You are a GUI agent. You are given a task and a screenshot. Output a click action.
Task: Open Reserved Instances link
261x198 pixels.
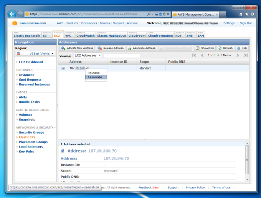coord(35,84)
